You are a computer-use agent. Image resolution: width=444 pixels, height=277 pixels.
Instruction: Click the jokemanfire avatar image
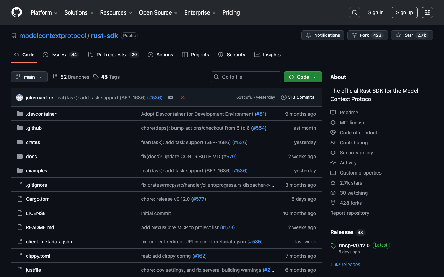[19, 98]
